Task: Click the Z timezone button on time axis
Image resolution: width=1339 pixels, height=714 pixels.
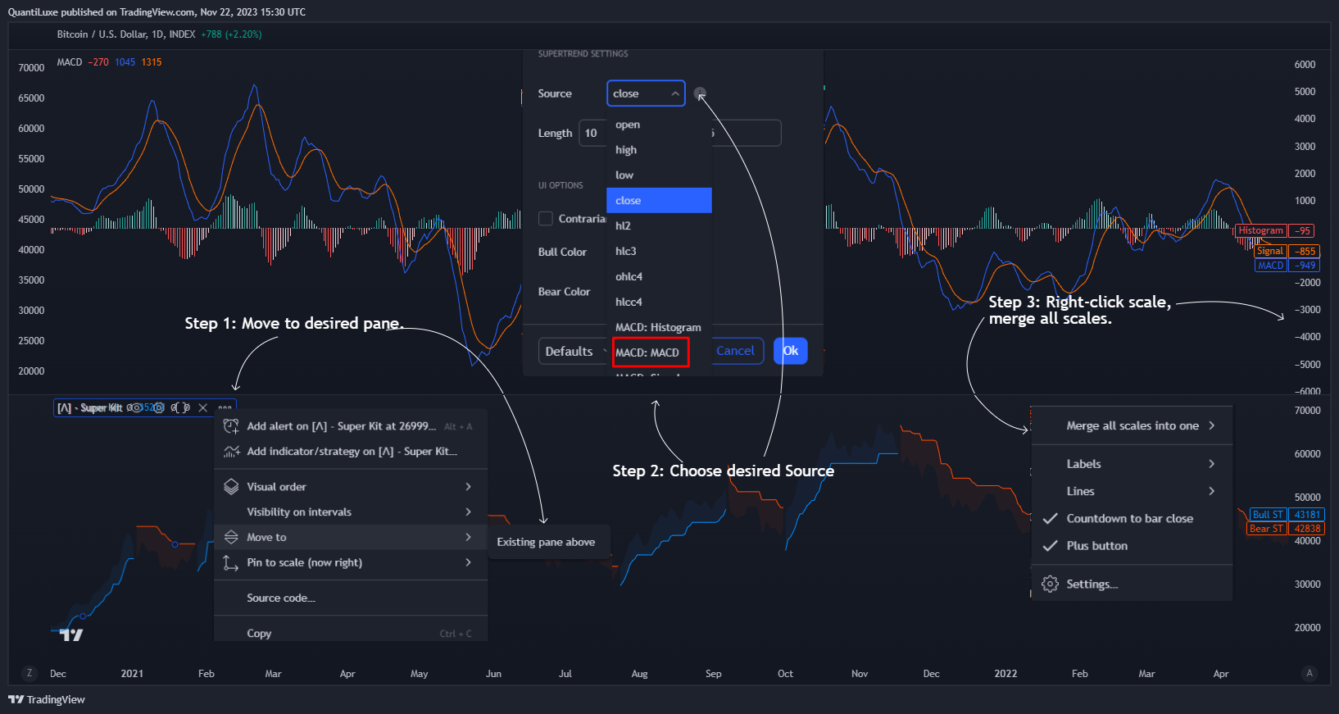Action: (x=30, y=673)
